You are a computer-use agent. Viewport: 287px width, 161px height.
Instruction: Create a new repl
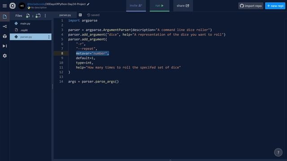(275, 6)
